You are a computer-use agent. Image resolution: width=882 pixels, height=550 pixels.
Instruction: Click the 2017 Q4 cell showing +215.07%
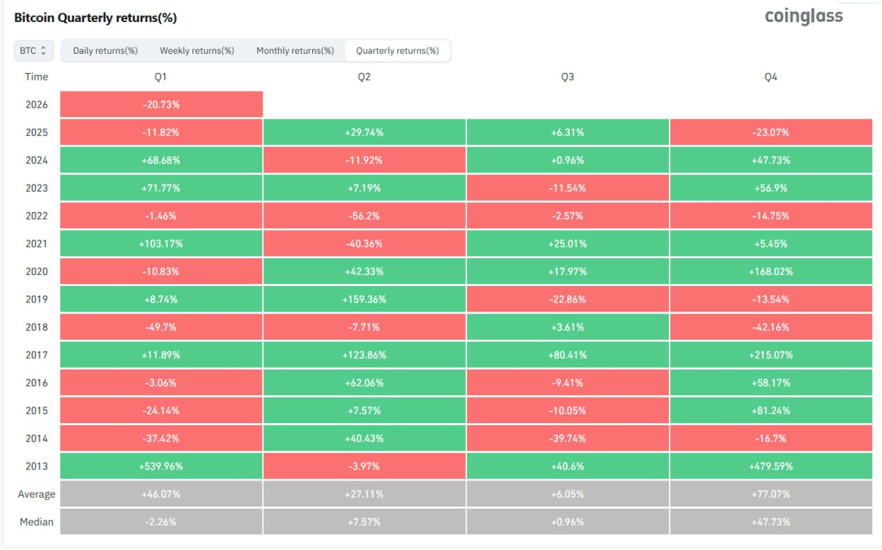[x=770, y=355]
